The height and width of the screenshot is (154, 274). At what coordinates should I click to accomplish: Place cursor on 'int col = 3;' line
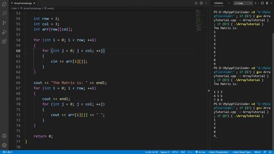click(46, 24)
